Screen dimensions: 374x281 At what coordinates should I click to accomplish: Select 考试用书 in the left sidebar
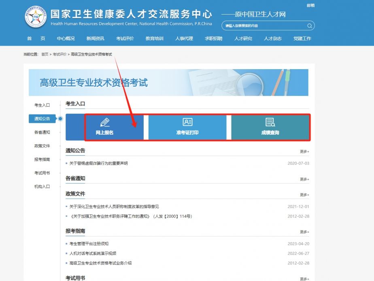(x=42, y=173)
